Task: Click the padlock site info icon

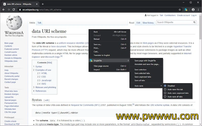Action: coord(20,10)
